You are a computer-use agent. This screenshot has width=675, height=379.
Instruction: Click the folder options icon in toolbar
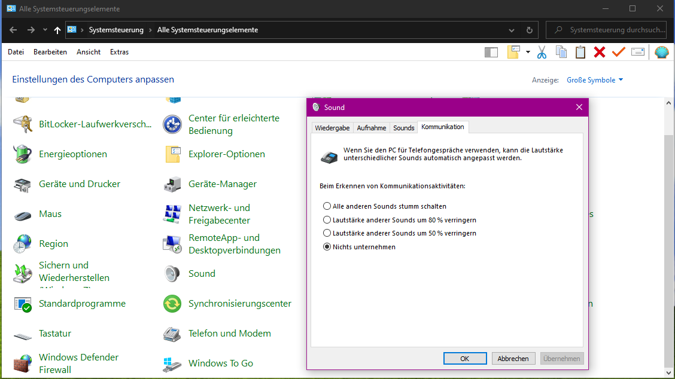point(513,52)
